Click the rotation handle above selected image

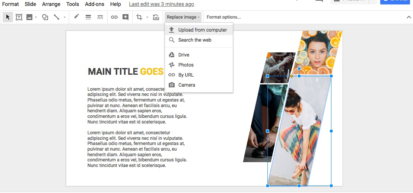tap(299, 69)
